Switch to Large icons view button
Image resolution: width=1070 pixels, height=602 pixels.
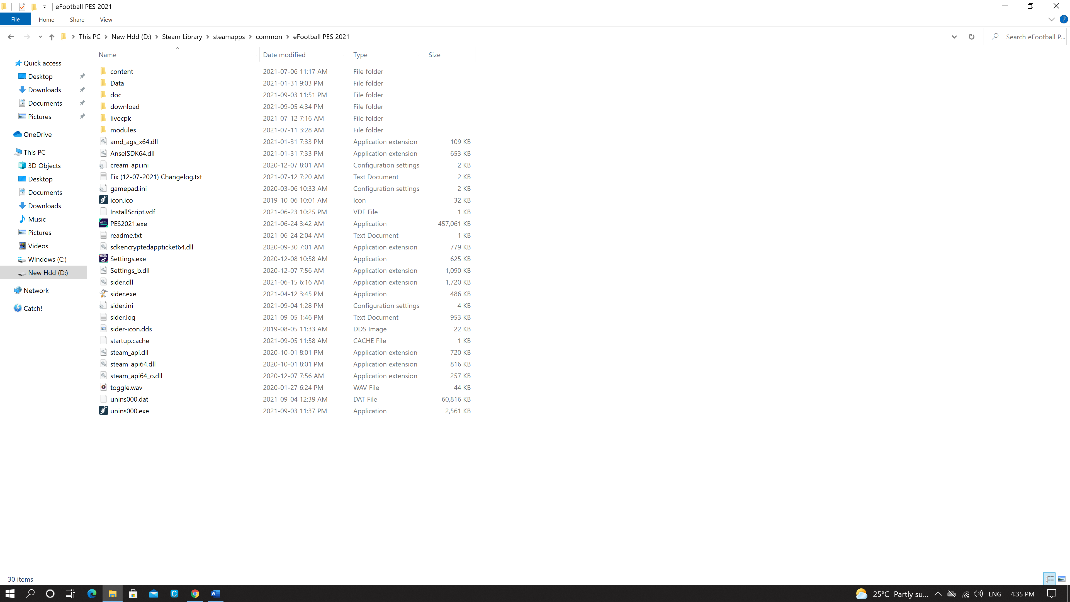point(1062,579)
